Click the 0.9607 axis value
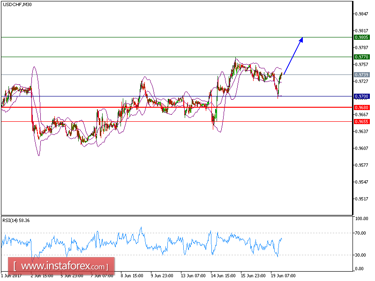 coord(361,148)
